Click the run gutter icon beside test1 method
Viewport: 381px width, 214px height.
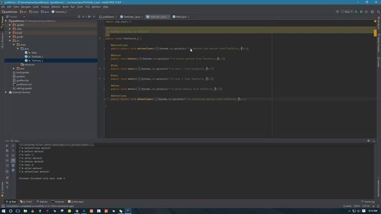click(100, 69)
